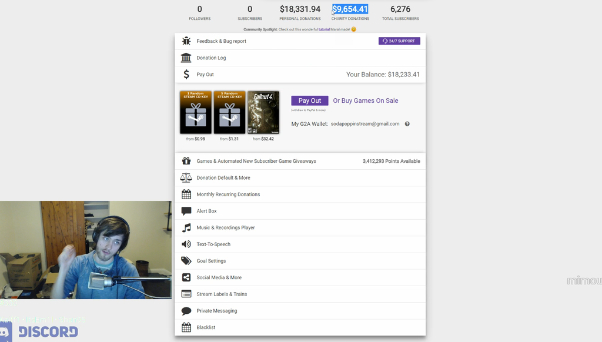Collapse the Pay Out section row
The height and width of the screenshot is (342, 602).
click(x=300, y=75)
